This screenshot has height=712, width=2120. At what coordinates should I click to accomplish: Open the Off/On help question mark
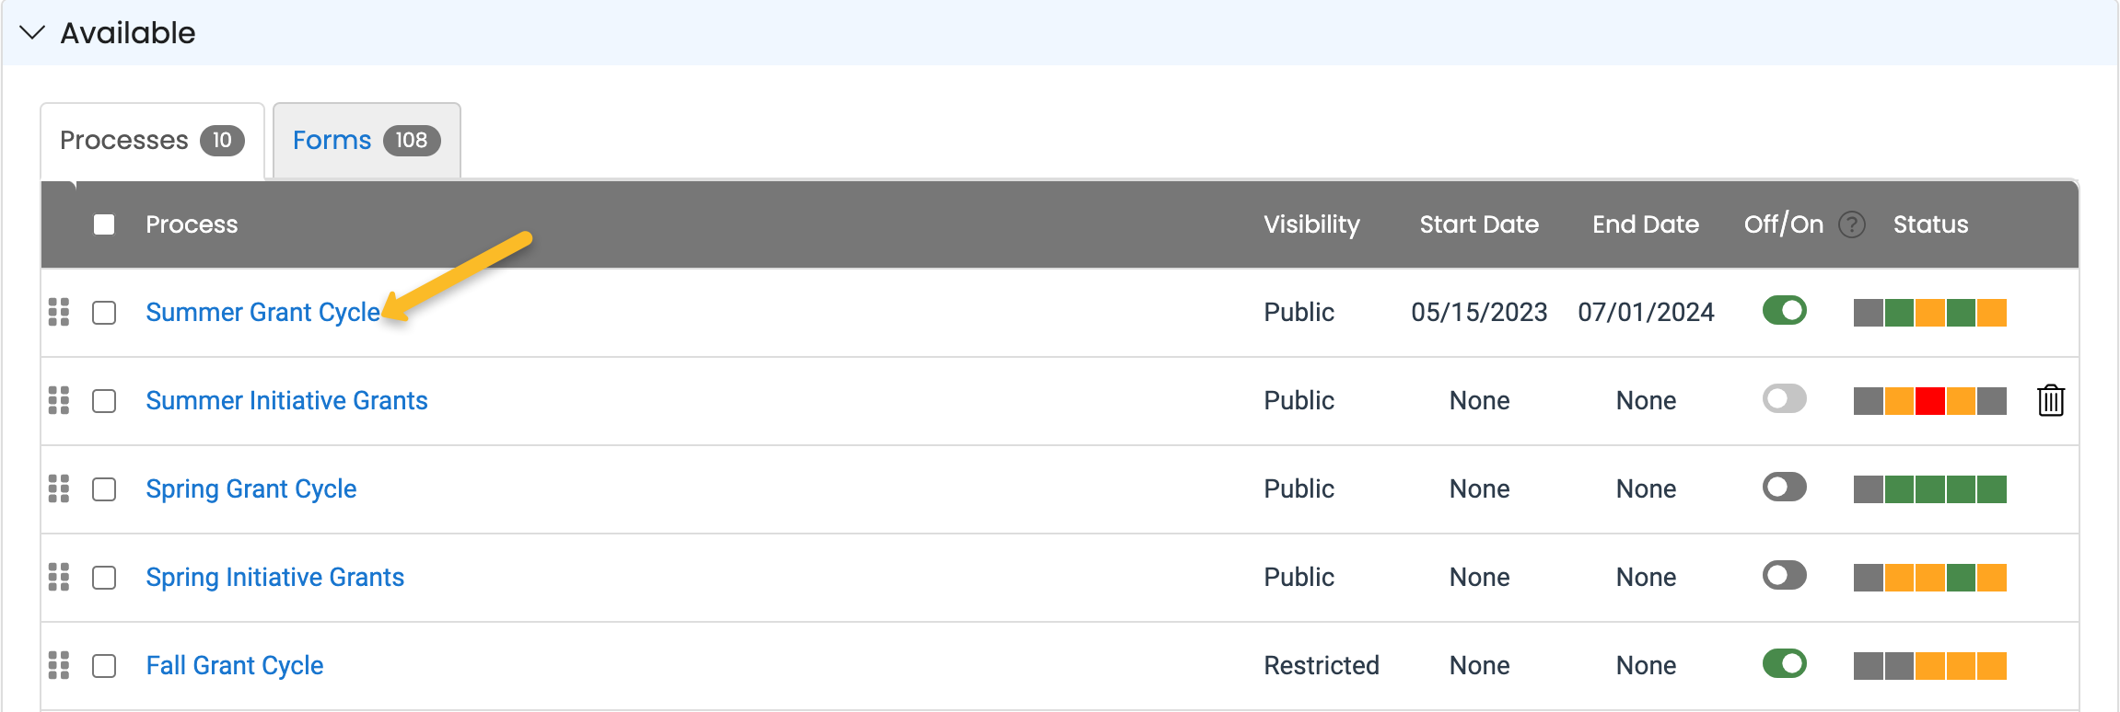[1851, 224]
